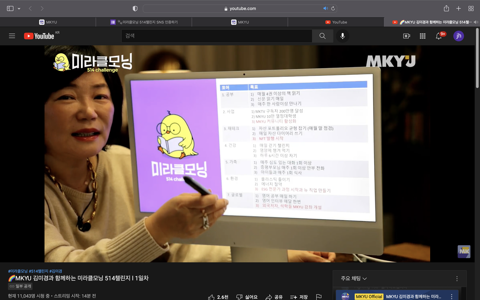Toggle Safari sidebar button
The width and height of the screenshot is (480, 300).
pyautogui.click(x=10, y=8)
